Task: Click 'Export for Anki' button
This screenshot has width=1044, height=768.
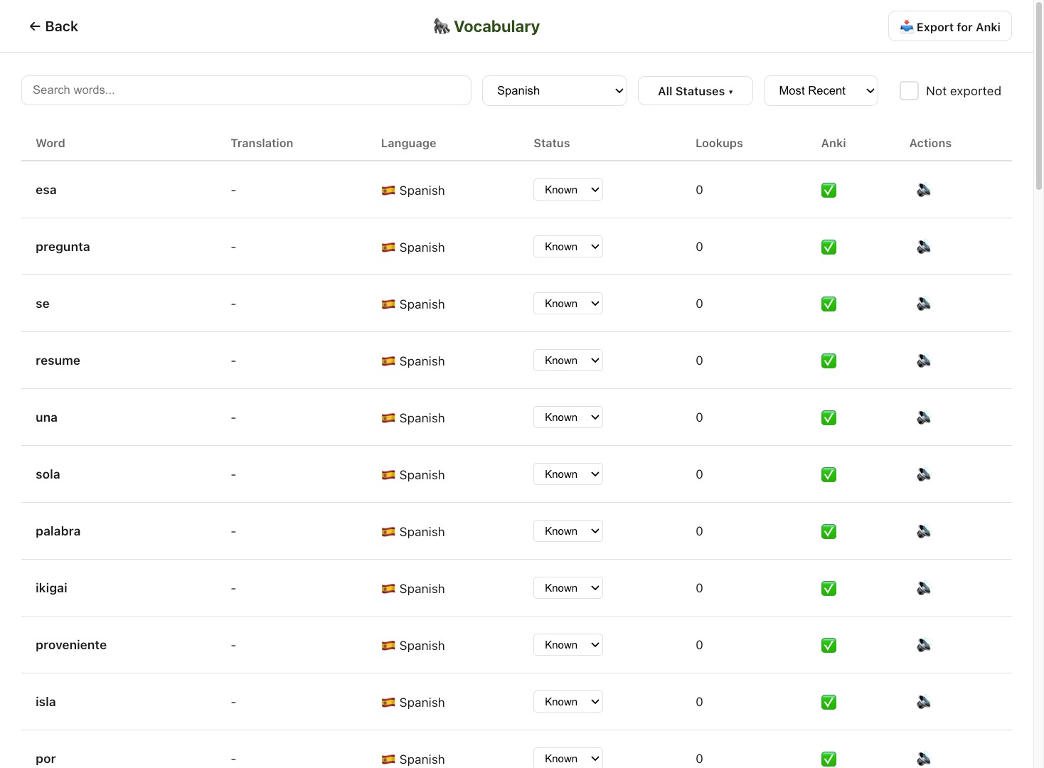Action: 949,26
